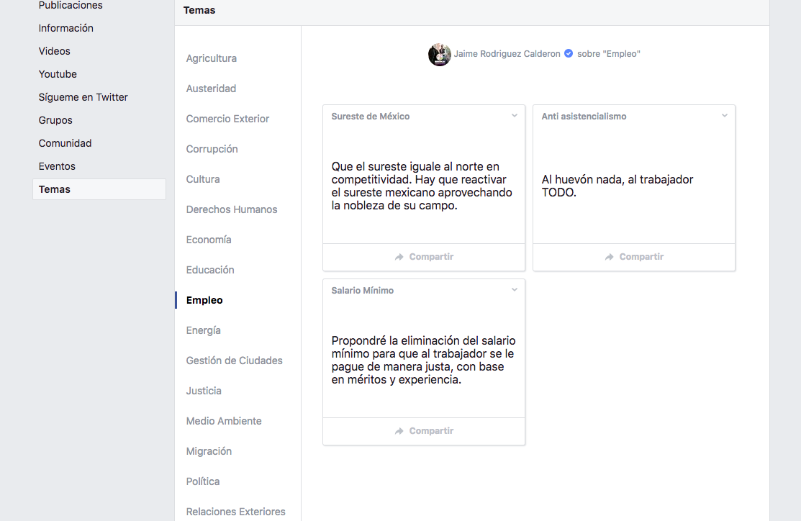Select the Corrupción topic
The height and width of the screenshot is (521, 801).
click(x=212, y=149)
